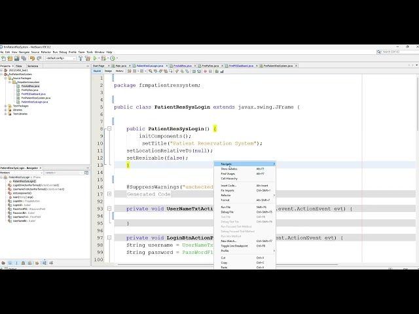Choose Toggle Line Breakpoint in the context menu
The height and width of the screenshot is (314, 419).
click(x=245, y=246)
